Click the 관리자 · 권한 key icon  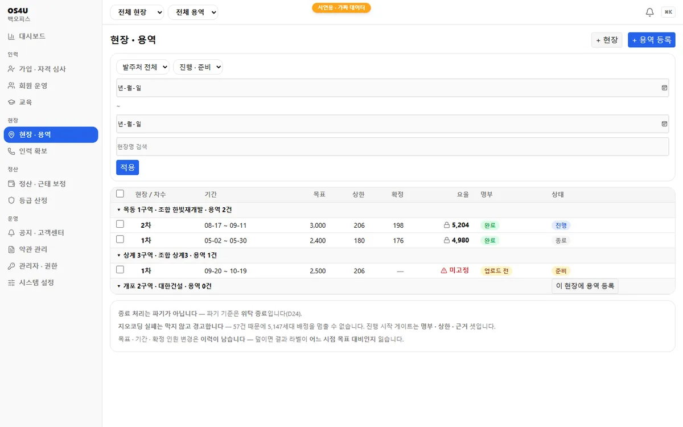coord(11,266)
